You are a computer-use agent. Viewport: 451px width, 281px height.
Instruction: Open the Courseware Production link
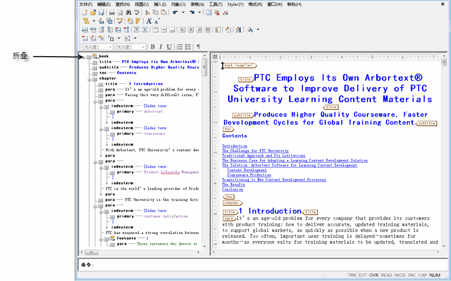pyautogui.click(x=249, y=175)
